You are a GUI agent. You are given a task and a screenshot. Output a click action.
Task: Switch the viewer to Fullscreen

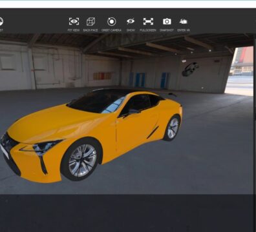(x=148, y=21)
